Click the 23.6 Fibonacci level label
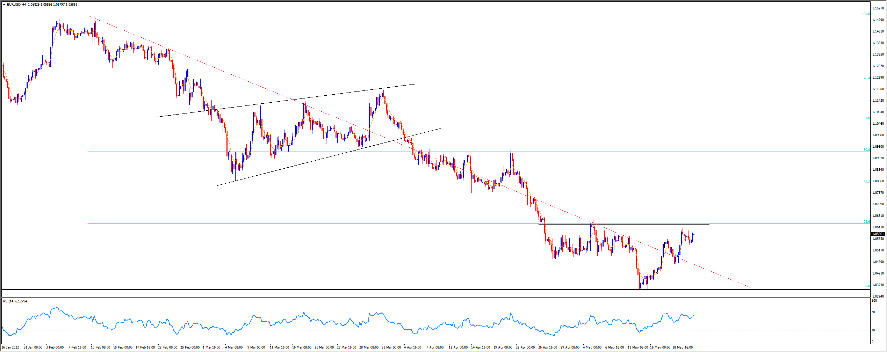887x352 pixels. coord(867,222)
